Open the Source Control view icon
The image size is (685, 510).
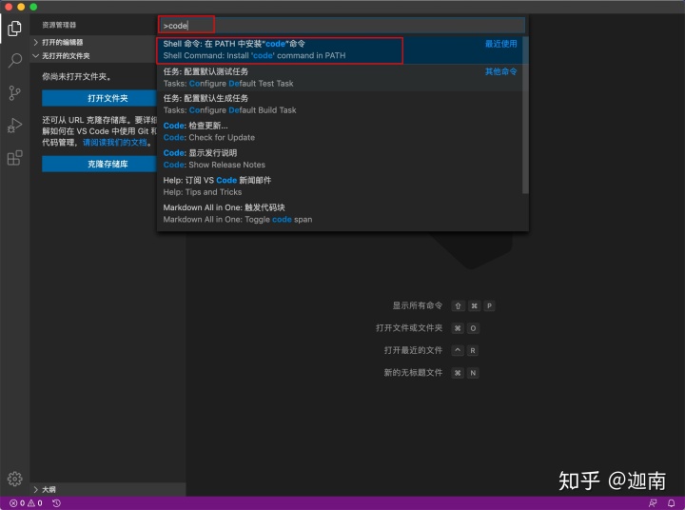(14, 92)
